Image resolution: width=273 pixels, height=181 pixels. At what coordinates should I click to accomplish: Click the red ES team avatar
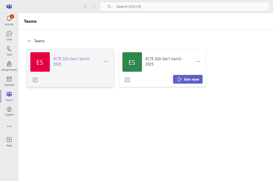click(40, 62)
